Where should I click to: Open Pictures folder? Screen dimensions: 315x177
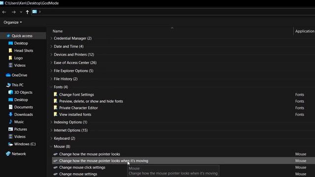(21, 129)
